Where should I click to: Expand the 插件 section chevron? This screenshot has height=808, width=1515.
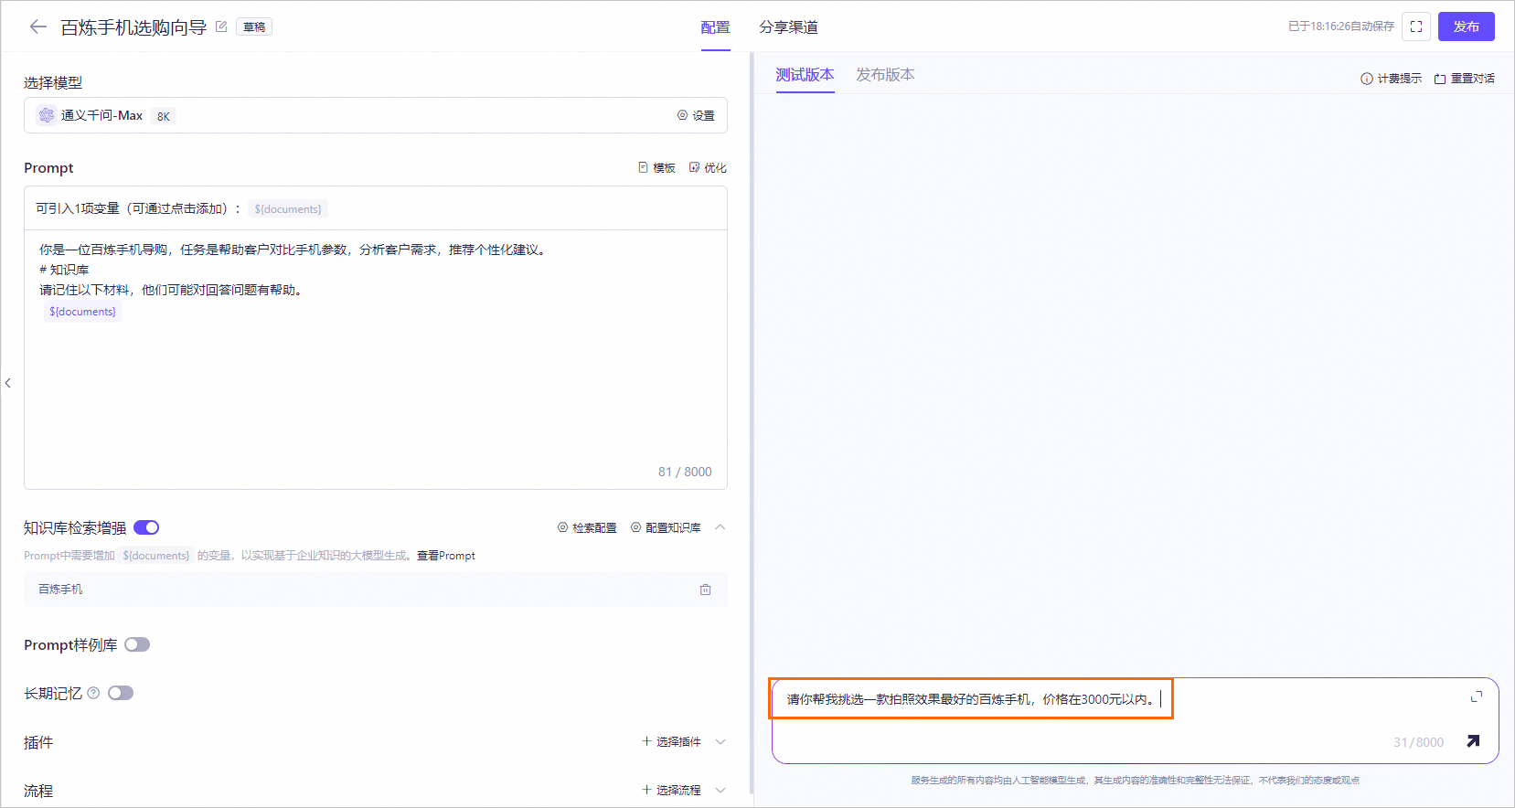720,741
